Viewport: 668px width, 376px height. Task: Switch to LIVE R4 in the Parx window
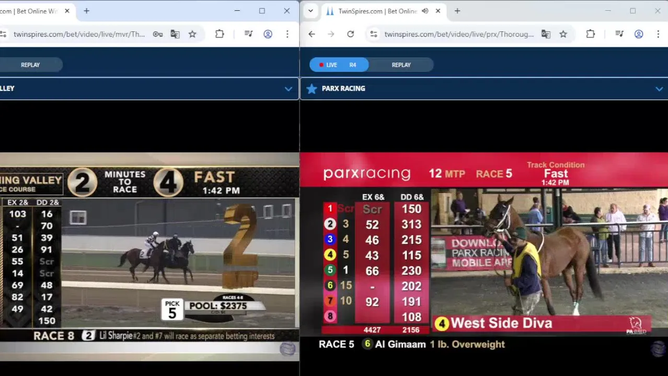[339, 65]
